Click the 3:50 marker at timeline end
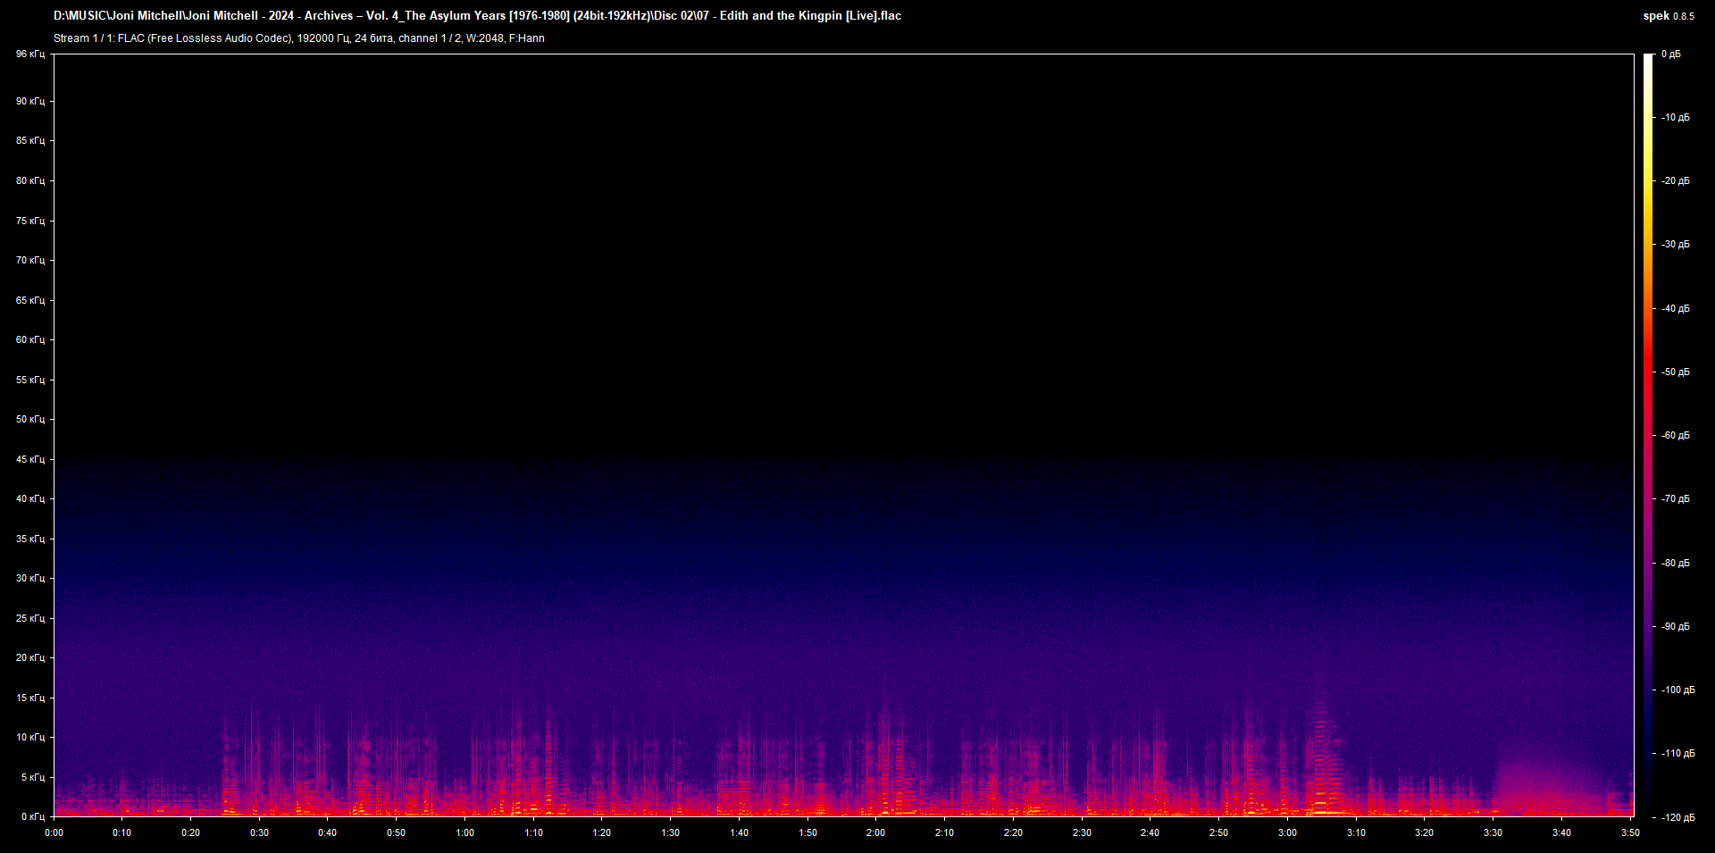Image resolution: width=1715 pixels, height=853 pixels. (x=1629, y=832)
